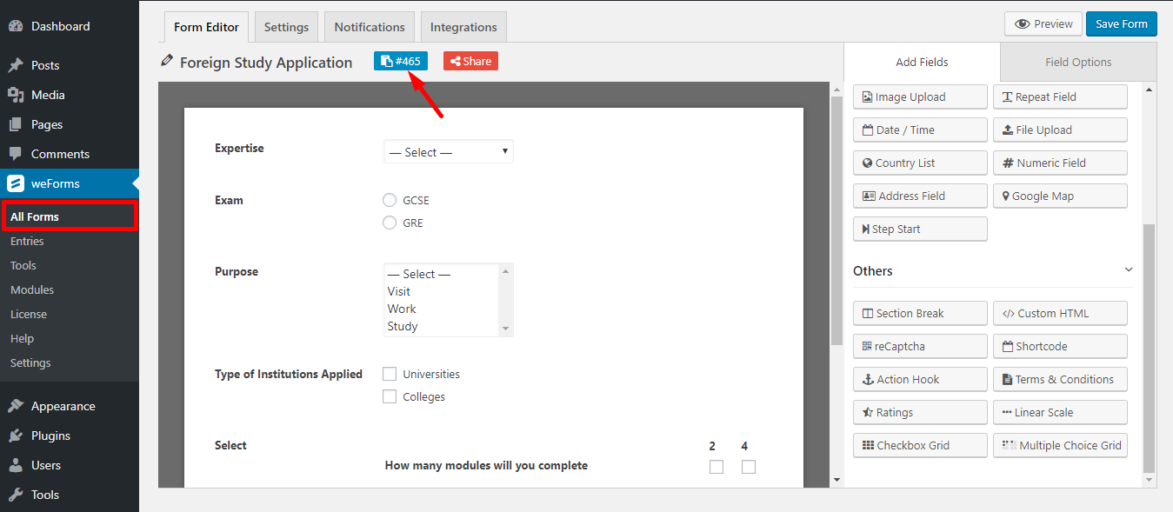Open the Expertise select dropdown
This screenshot has width=1173, height=512.
[448, 151]
